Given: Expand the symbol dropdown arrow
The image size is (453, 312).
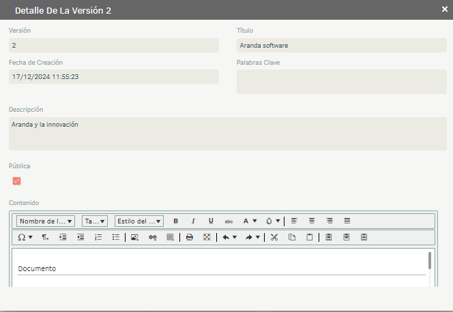Looking at the screenshot, I should (x=30, y=237).
